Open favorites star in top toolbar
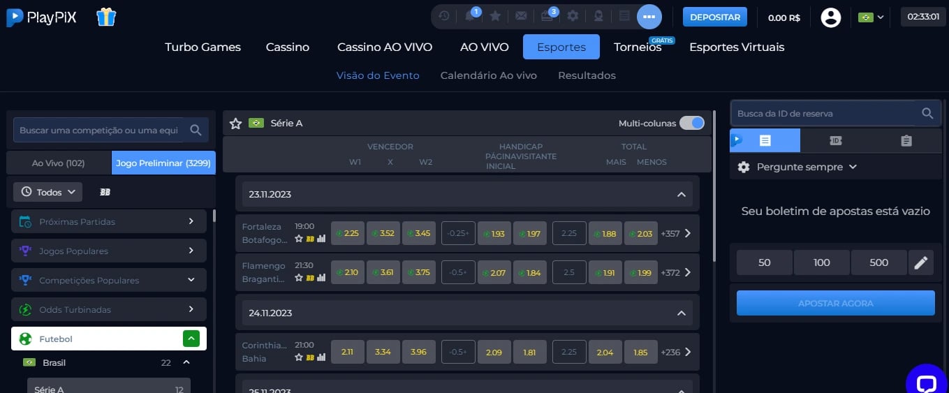The width and height of the screenshot is (949, 393). (495, 16)
